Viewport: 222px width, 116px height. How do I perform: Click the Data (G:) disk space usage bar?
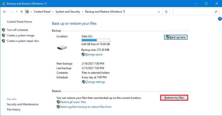pos(96,40)
